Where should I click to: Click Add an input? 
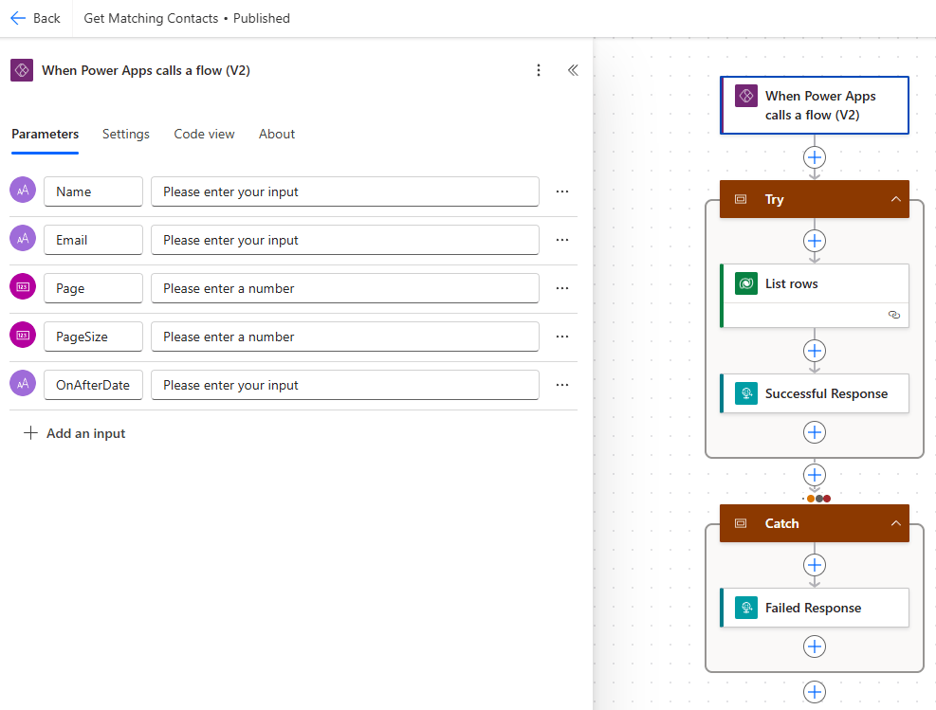click(74, 433)
